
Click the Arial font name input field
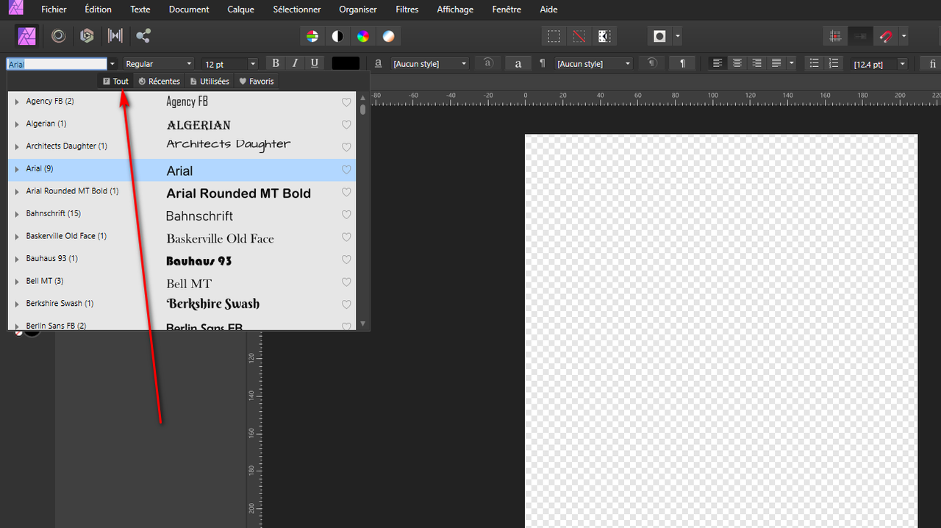[x=57, y=64]
